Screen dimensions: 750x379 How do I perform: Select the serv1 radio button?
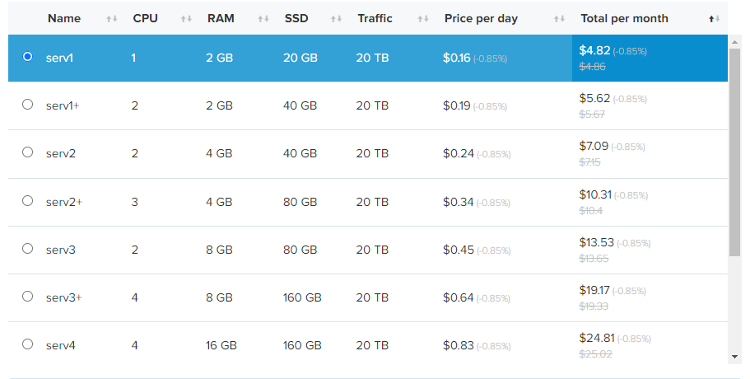click(28, 57)
